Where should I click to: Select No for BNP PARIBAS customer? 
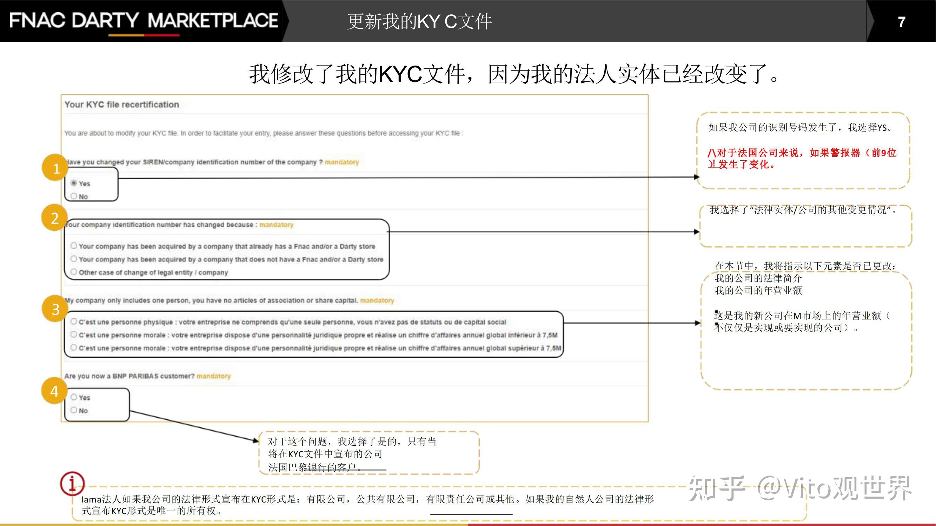pyautogui.click(x=74, y=410)
